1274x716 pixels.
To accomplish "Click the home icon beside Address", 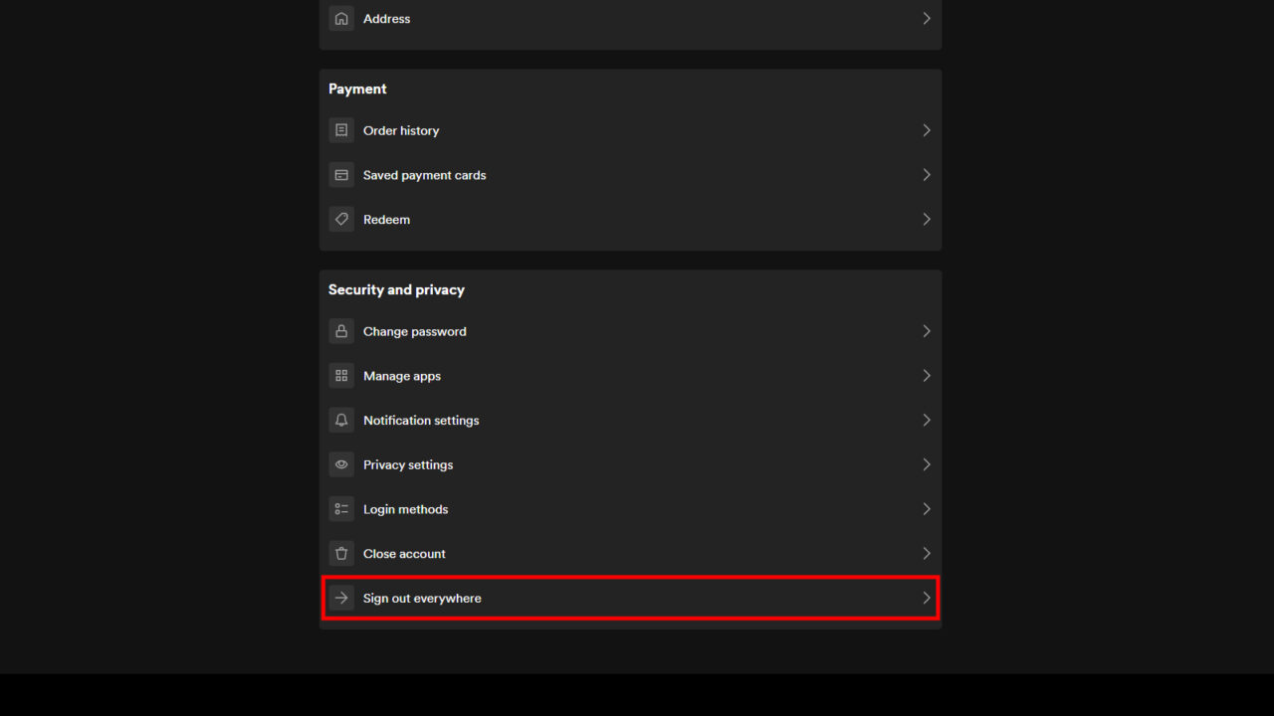I will (x=341, y=17).
